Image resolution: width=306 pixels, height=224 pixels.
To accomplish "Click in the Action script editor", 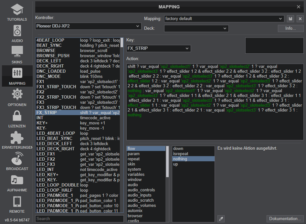I will (x=215, y=102).
